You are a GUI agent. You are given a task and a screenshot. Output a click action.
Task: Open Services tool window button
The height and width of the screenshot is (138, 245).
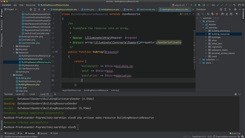pos(42,133)
